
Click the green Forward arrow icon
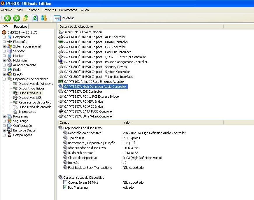click(x=17, y=18)
